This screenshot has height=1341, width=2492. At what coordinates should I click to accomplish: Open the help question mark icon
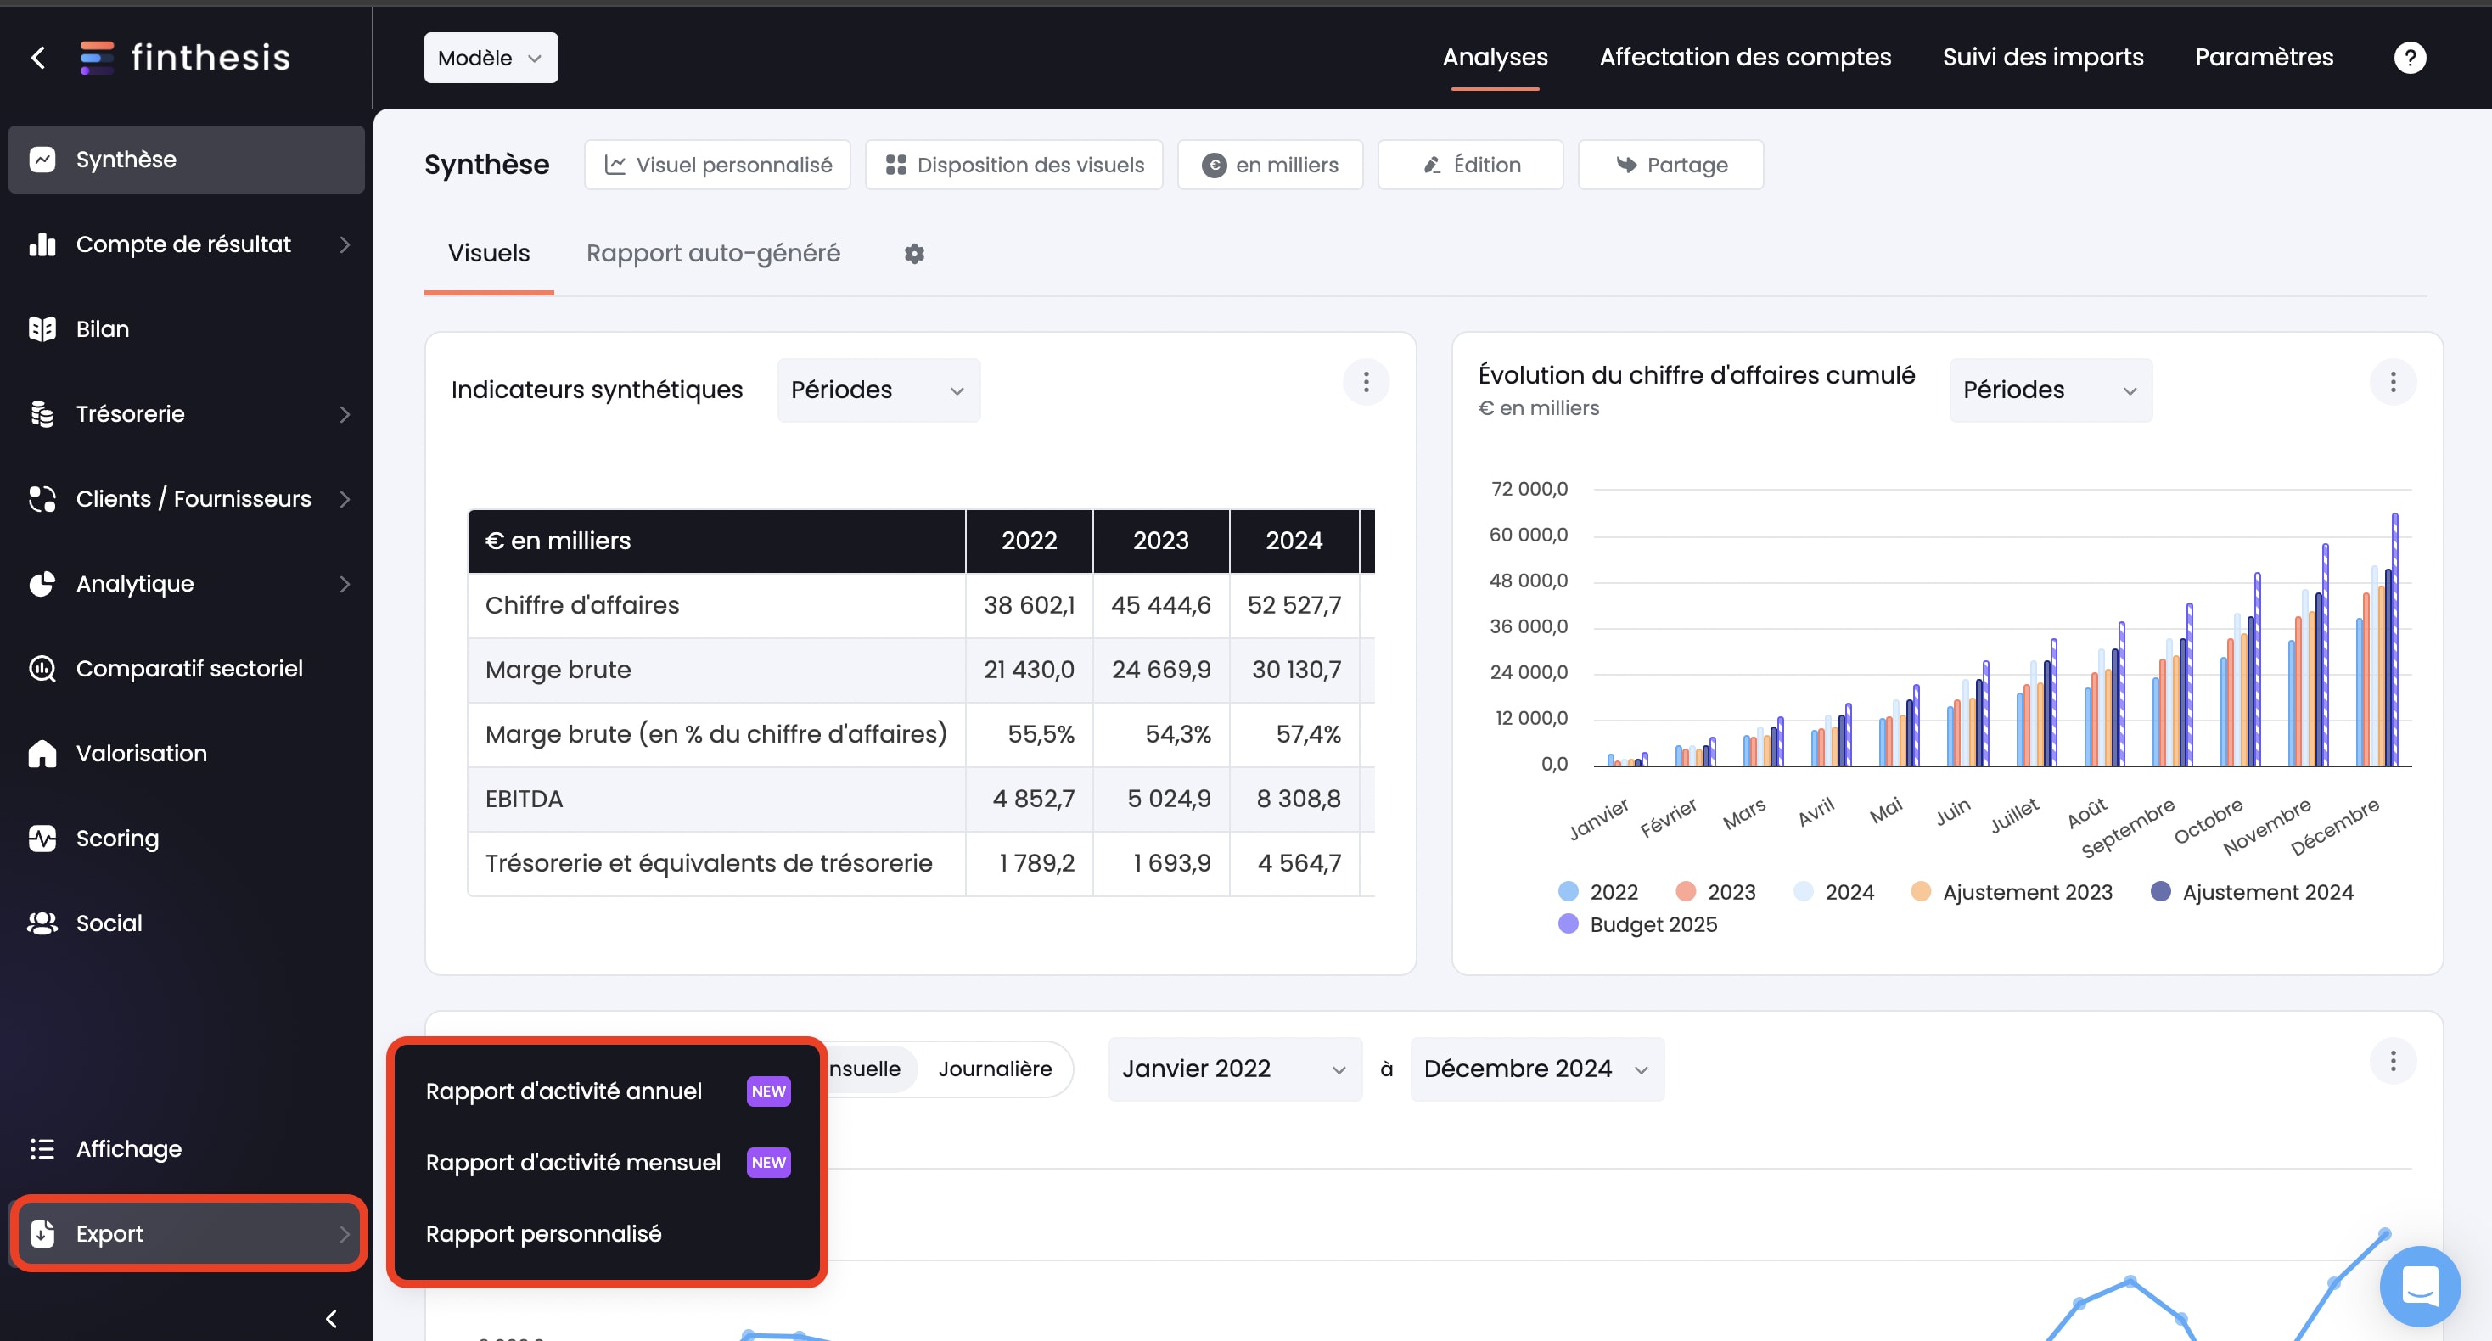2410,58
